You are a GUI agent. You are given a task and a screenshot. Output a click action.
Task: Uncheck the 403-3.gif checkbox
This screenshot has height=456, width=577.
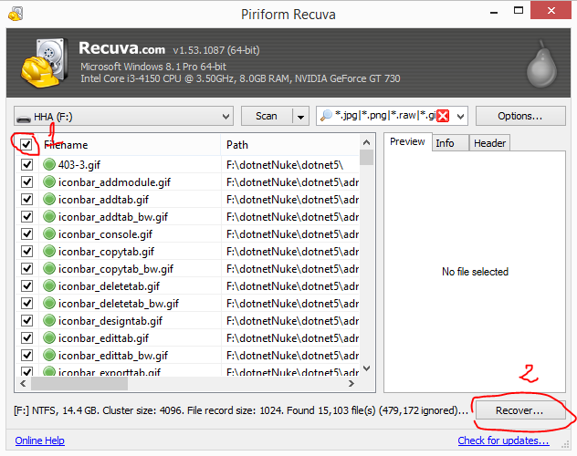(26, 164)
